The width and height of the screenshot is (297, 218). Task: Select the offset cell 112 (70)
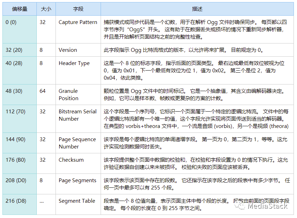15,112
